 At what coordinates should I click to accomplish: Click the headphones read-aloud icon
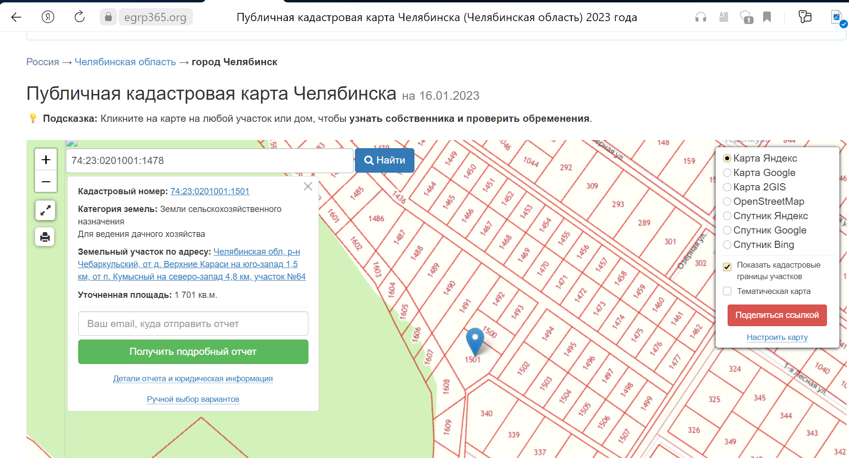[701, 17]
